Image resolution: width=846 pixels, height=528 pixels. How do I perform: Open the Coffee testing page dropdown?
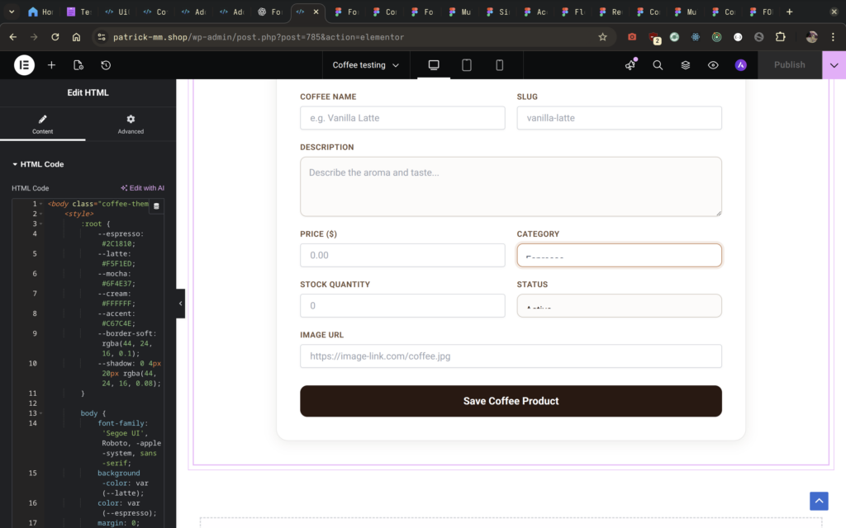point(365,65)
